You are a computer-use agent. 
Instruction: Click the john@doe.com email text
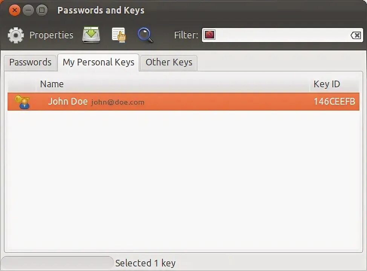click(x=118, y=102)
